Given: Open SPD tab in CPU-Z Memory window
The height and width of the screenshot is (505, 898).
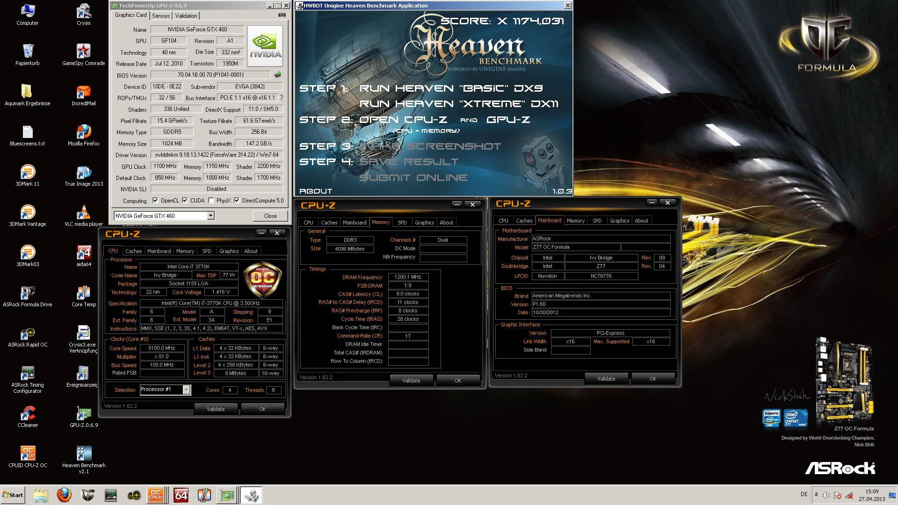Looking at the screenshot, I should click(402, 223).
